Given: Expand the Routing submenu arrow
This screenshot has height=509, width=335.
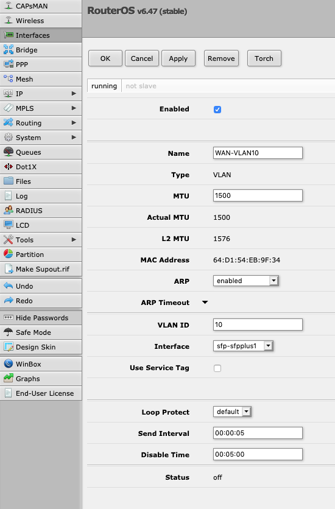Looking at the screenshot, I should 74,123.
